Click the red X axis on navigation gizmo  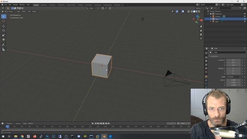click(201, 20)
